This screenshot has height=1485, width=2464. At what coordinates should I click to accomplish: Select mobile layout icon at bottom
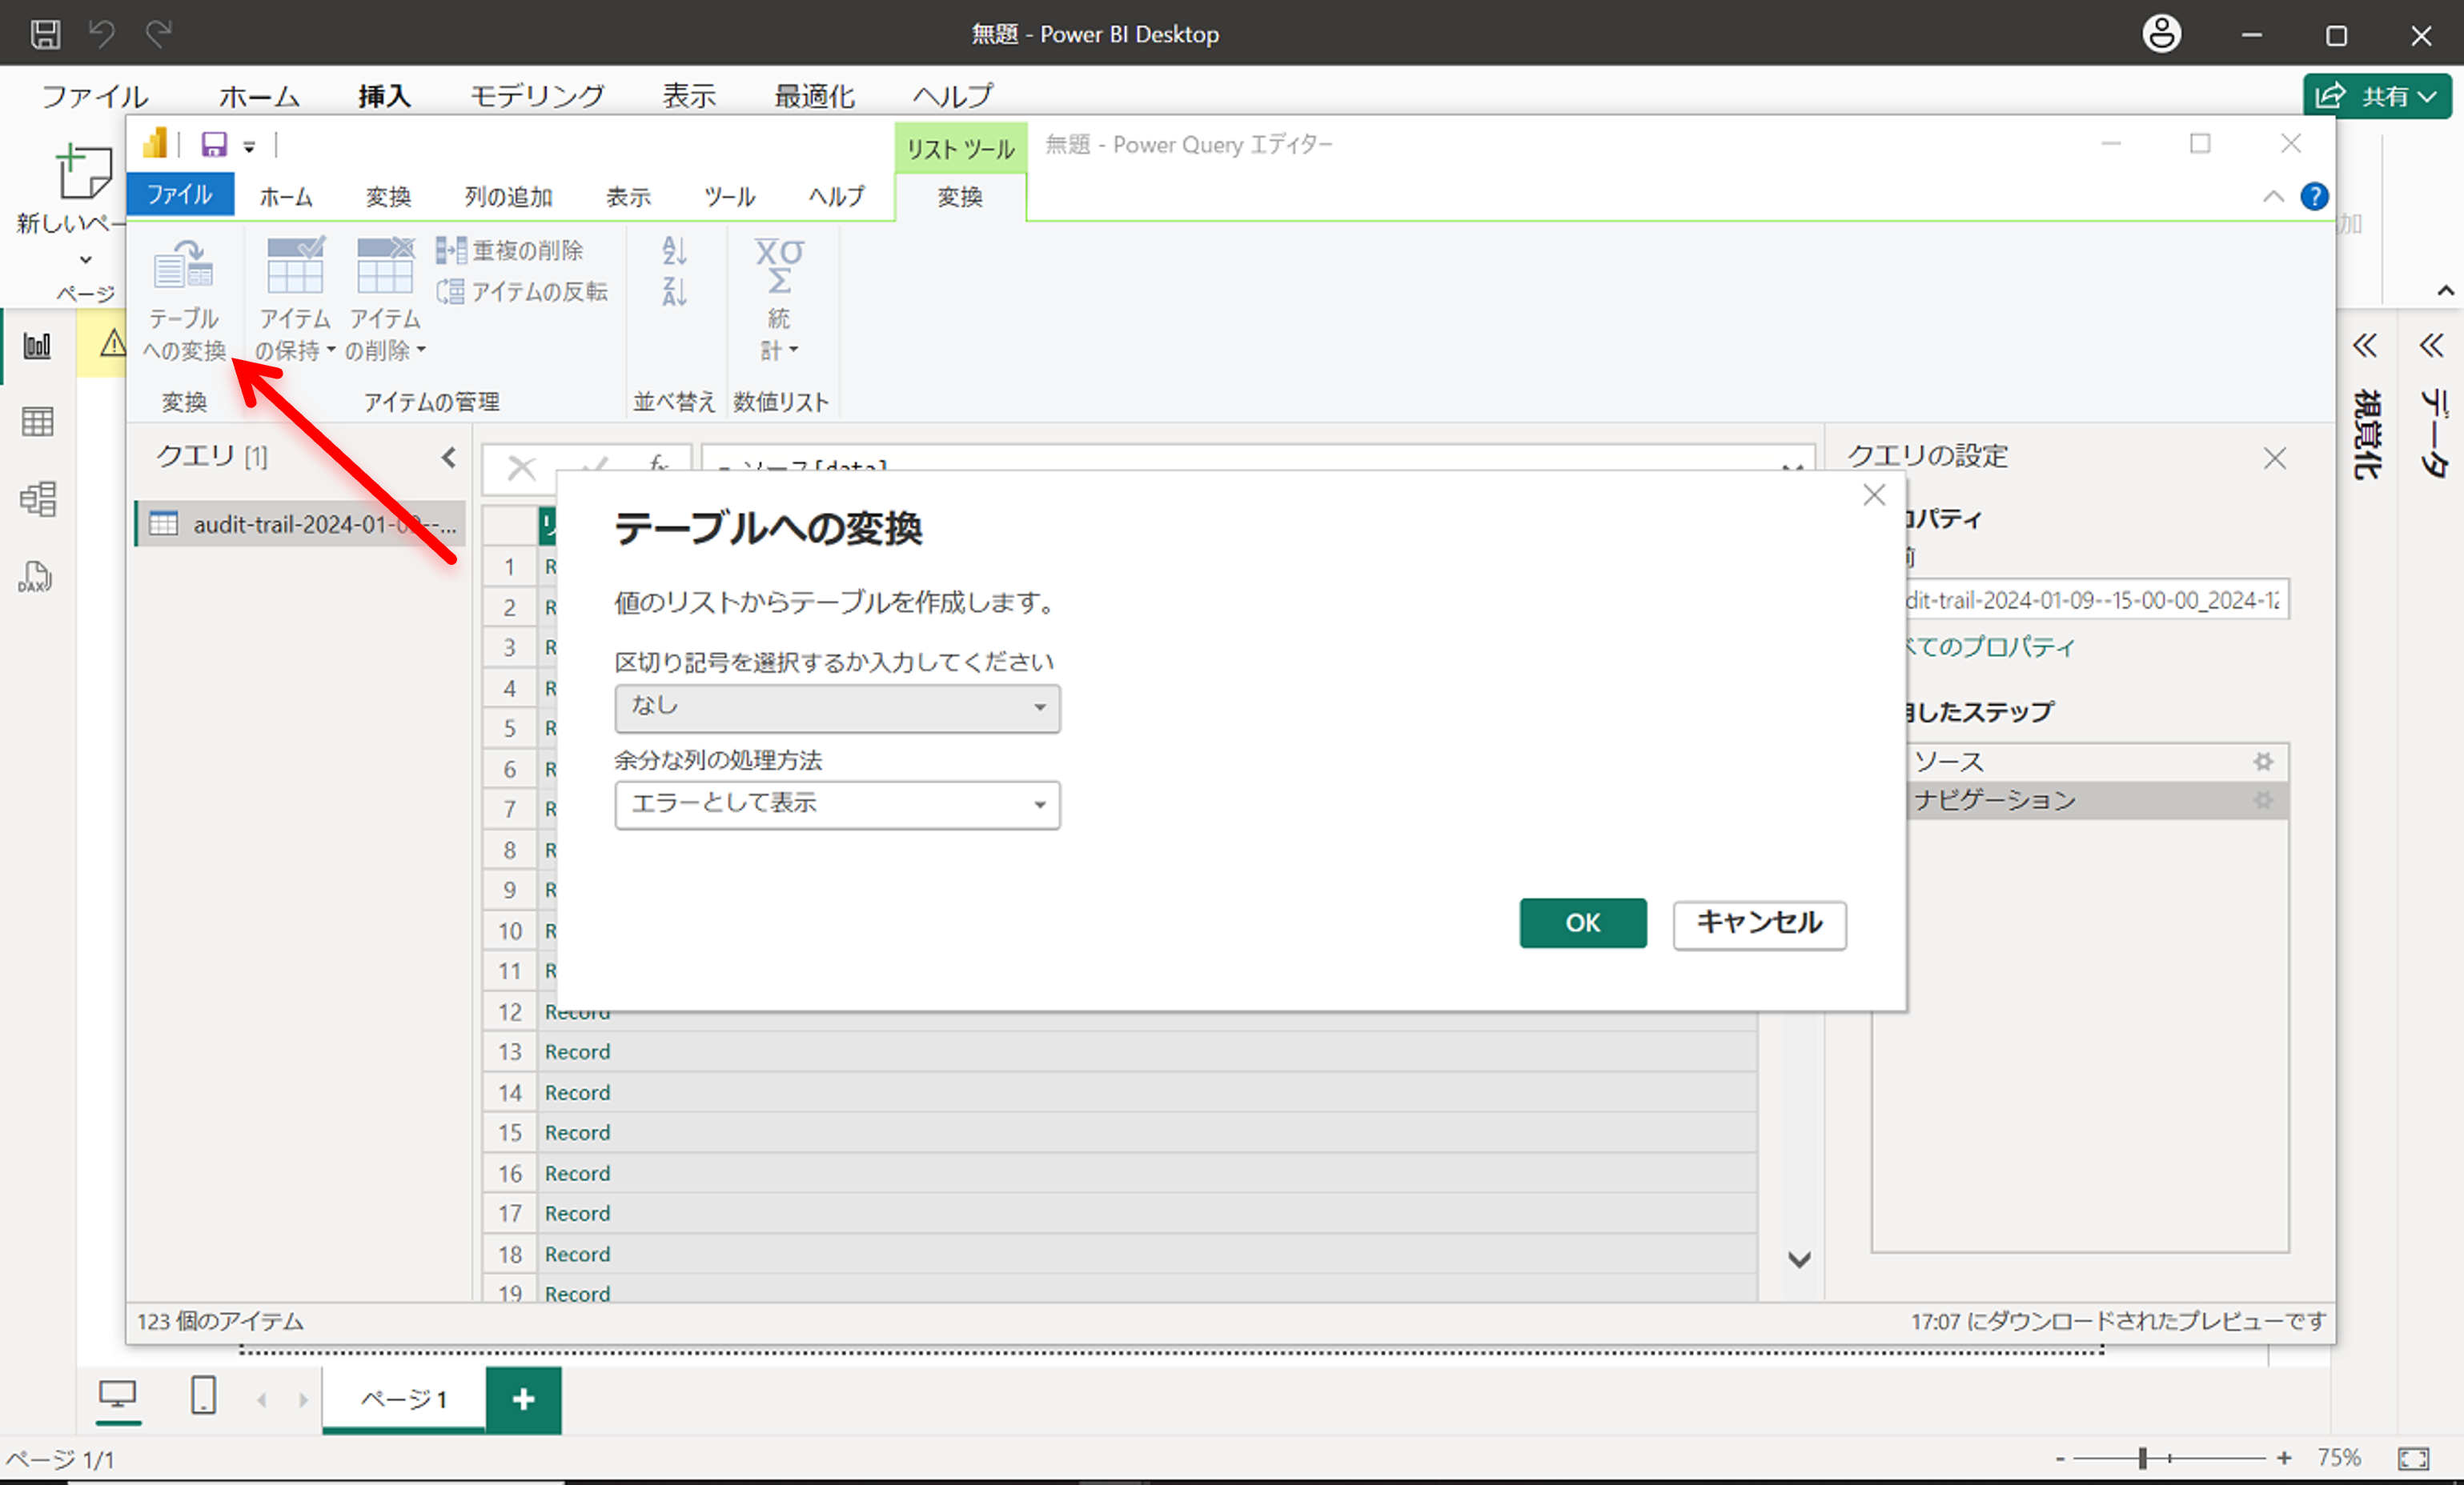[x=203, y=1394]
